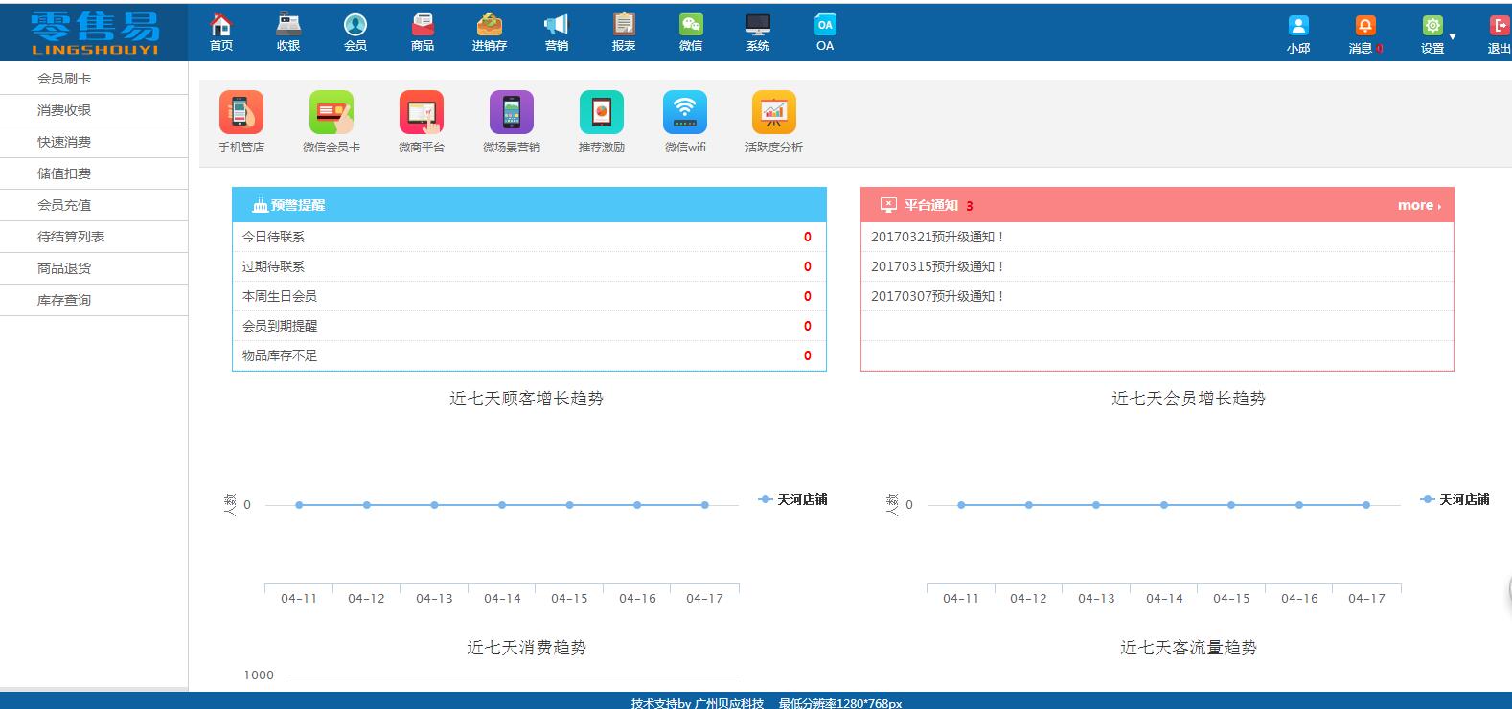Open 微信会员卡 member card app
Image resolution: width=1512 pixels, height=709 pixels.
[332, 112]
